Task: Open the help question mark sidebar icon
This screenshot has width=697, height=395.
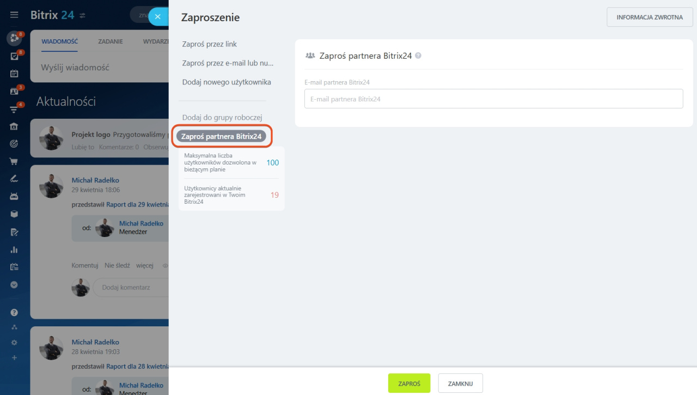Action: point(14,312)
